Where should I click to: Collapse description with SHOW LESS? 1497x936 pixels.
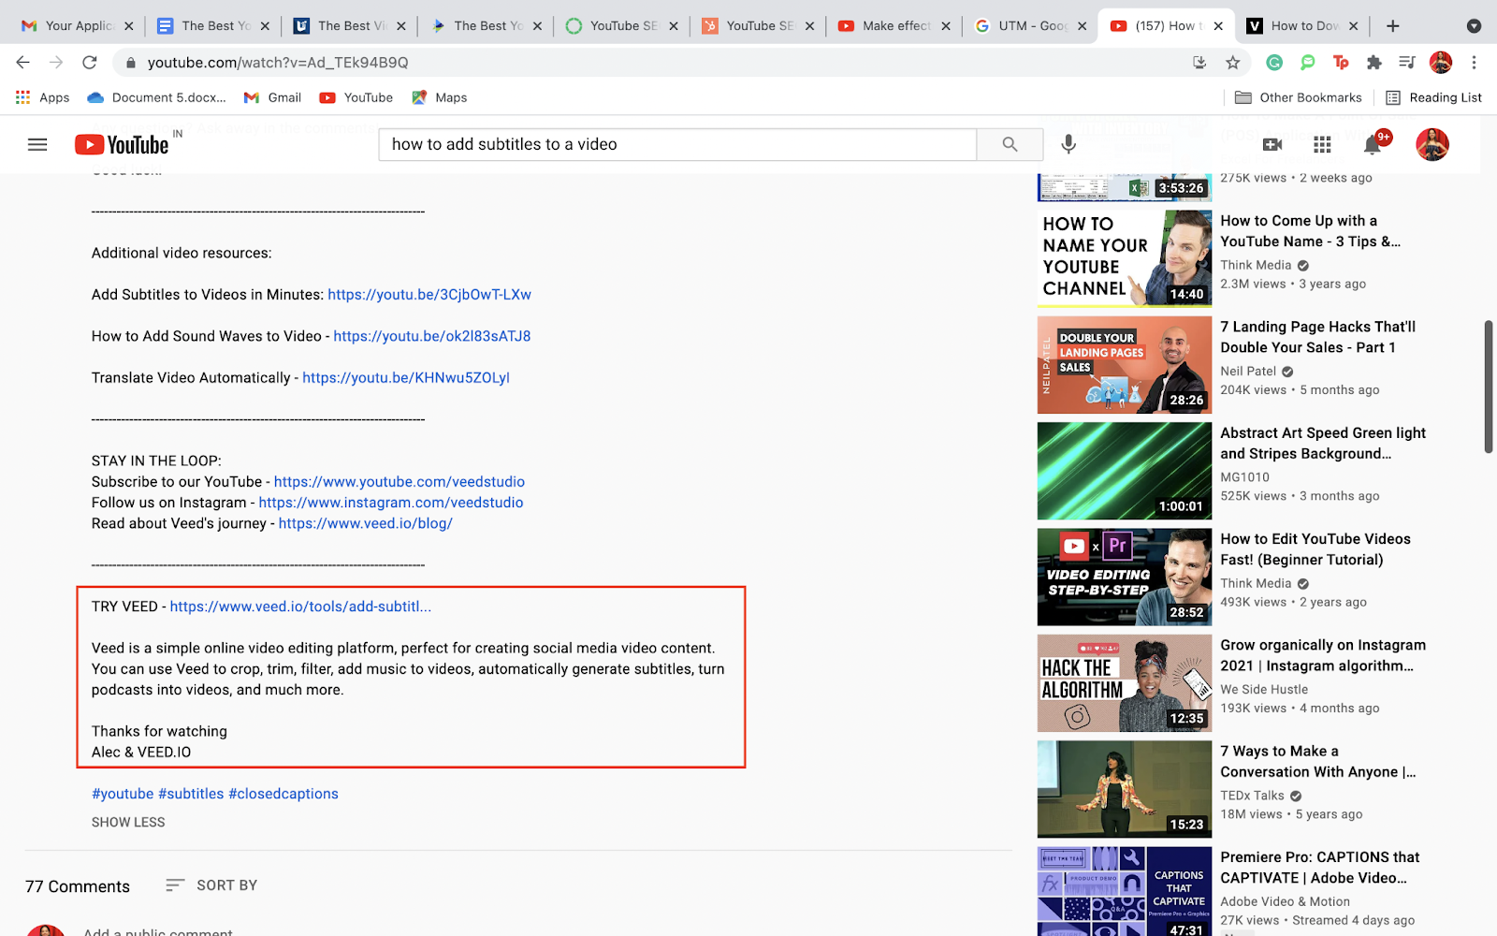pyautogui.click(x=128, y=822)
